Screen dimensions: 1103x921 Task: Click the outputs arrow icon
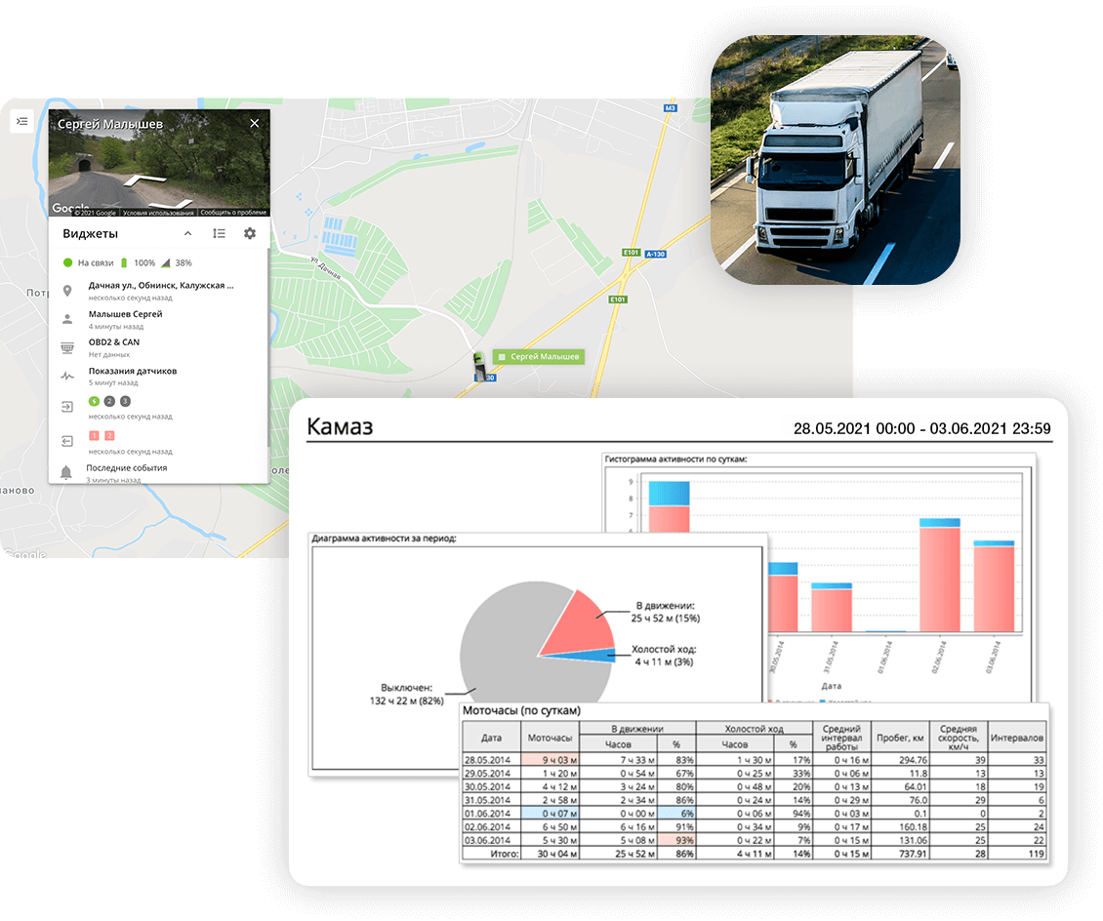click(x=67, y=441)
